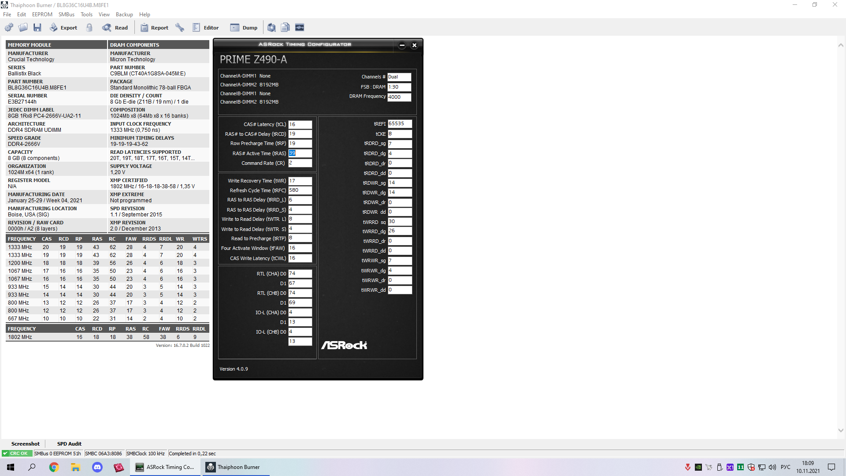Click the waveform monitor toolbar icon
Screen dimensions: 846x476
(x=300, y=27)
